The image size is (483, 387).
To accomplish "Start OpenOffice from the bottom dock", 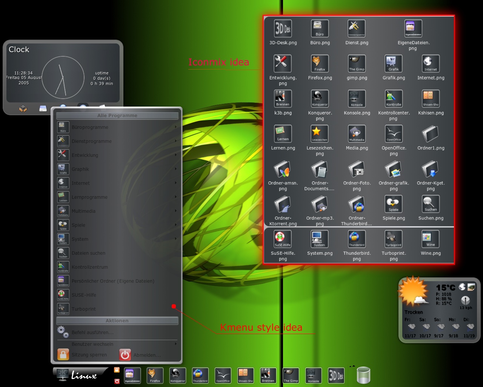I will pyautogui.click(x=223, y=376).
